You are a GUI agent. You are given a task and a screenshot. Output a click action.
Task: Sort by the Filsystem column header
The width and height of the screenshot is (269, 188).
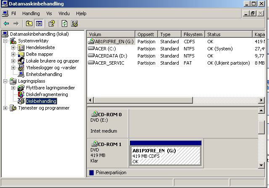[x=193, y=34]
